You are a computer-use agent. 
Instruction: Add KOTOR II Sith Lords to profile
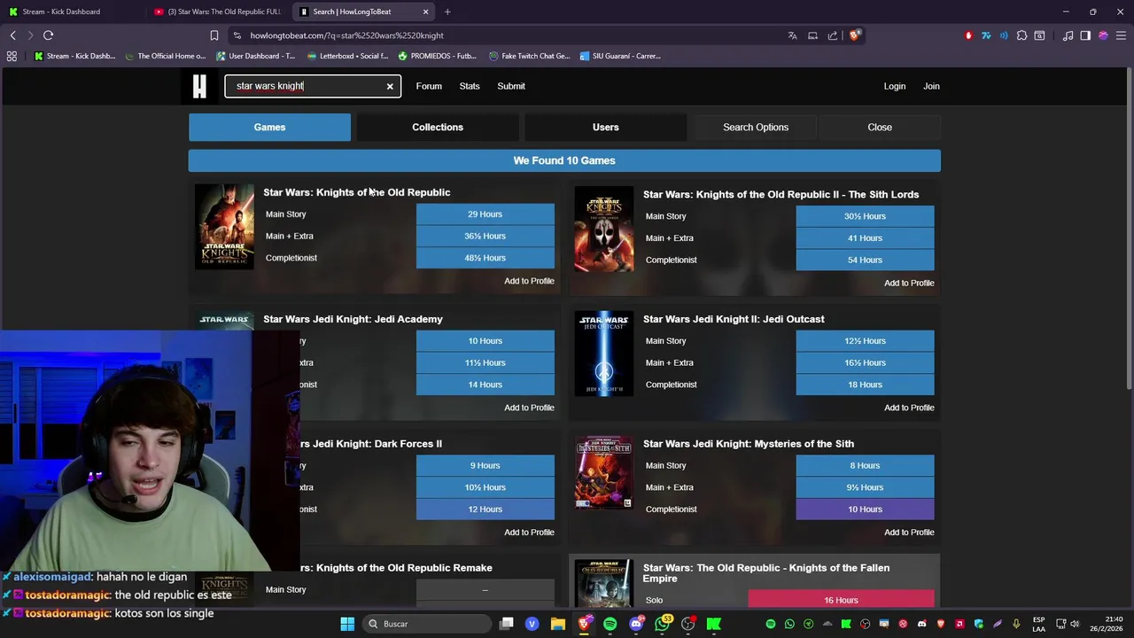pos(909,283)
